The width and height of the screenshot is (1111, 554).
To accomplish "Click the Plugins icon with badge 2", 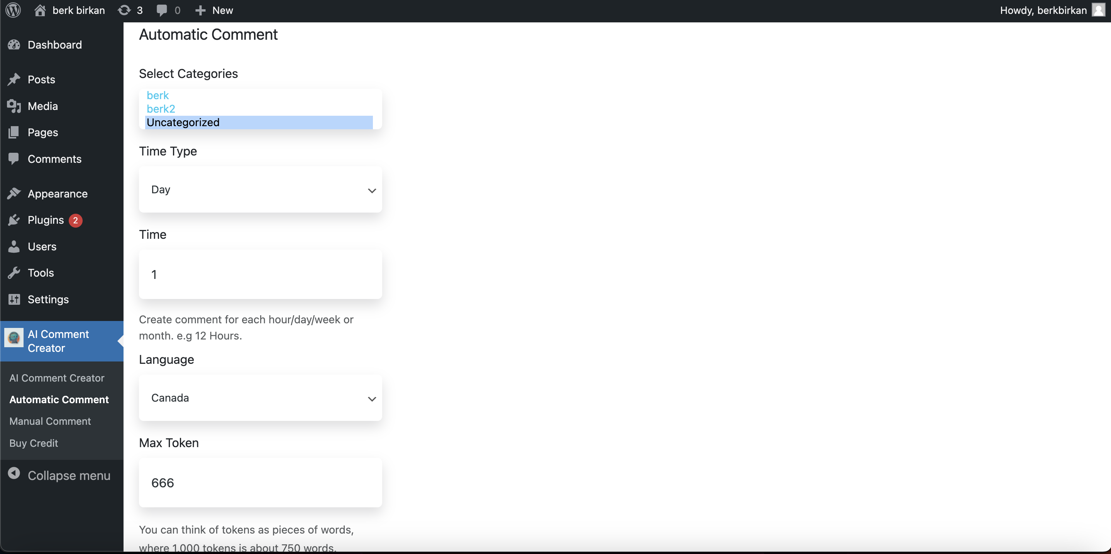I will 14,220.
